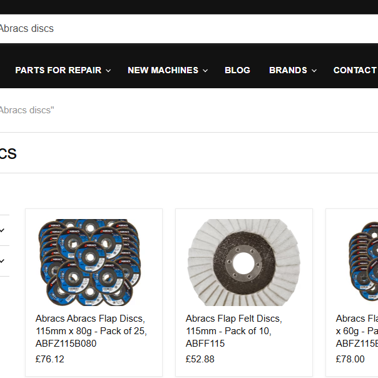The image size is (378, 378).
Task: Expand the Brands chevron arrow
Action: pos(314,71)
